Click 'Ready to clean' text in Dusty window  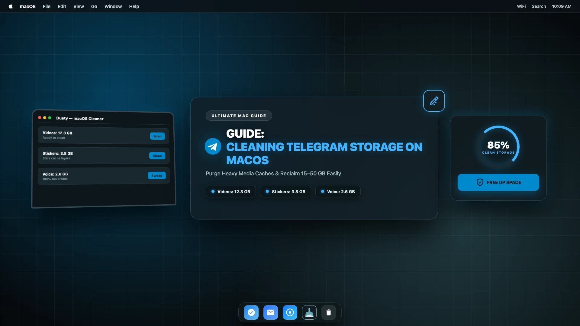tap(54, 138)
